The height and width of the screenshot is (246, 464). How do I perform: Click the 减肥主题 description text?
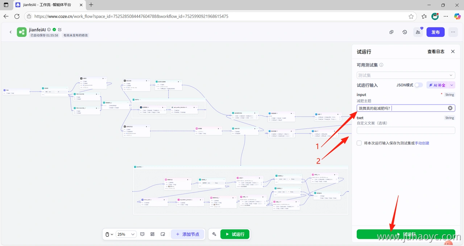(x=364, y=101)
